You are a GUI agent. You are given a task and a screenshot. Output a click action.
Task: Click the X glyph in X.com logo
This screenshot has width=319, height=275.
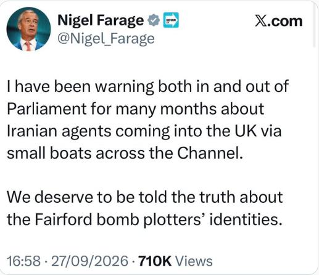(261, 21)
